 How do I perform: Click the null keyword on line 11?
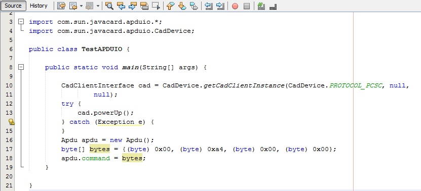click(x=102, y=94)
